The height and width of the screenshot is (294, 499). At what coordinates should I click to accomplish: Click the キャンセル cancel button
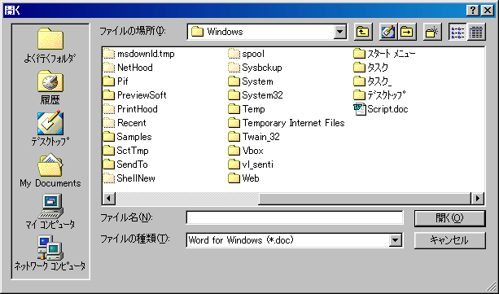click(449, 240)
